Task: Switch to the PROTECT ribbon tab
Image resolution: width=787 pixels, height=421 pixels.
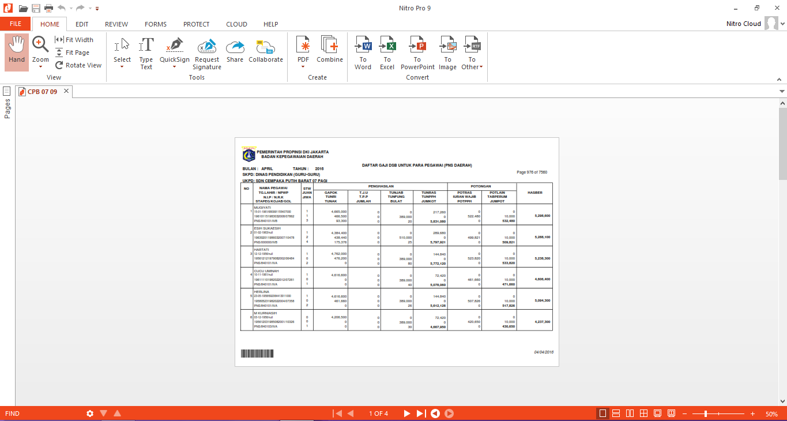Action: point(197,24)
